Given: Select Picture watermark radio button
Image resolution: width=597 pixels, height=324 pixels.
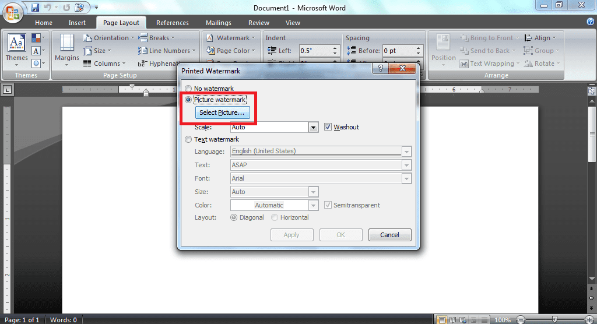Looking at the screenshot, I should coord(188,100).
